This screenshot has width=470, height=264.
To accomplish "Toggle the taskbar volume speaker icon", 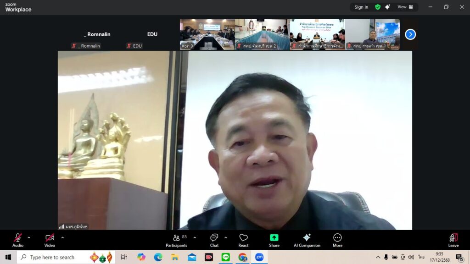I will click(x=411, y=257).
